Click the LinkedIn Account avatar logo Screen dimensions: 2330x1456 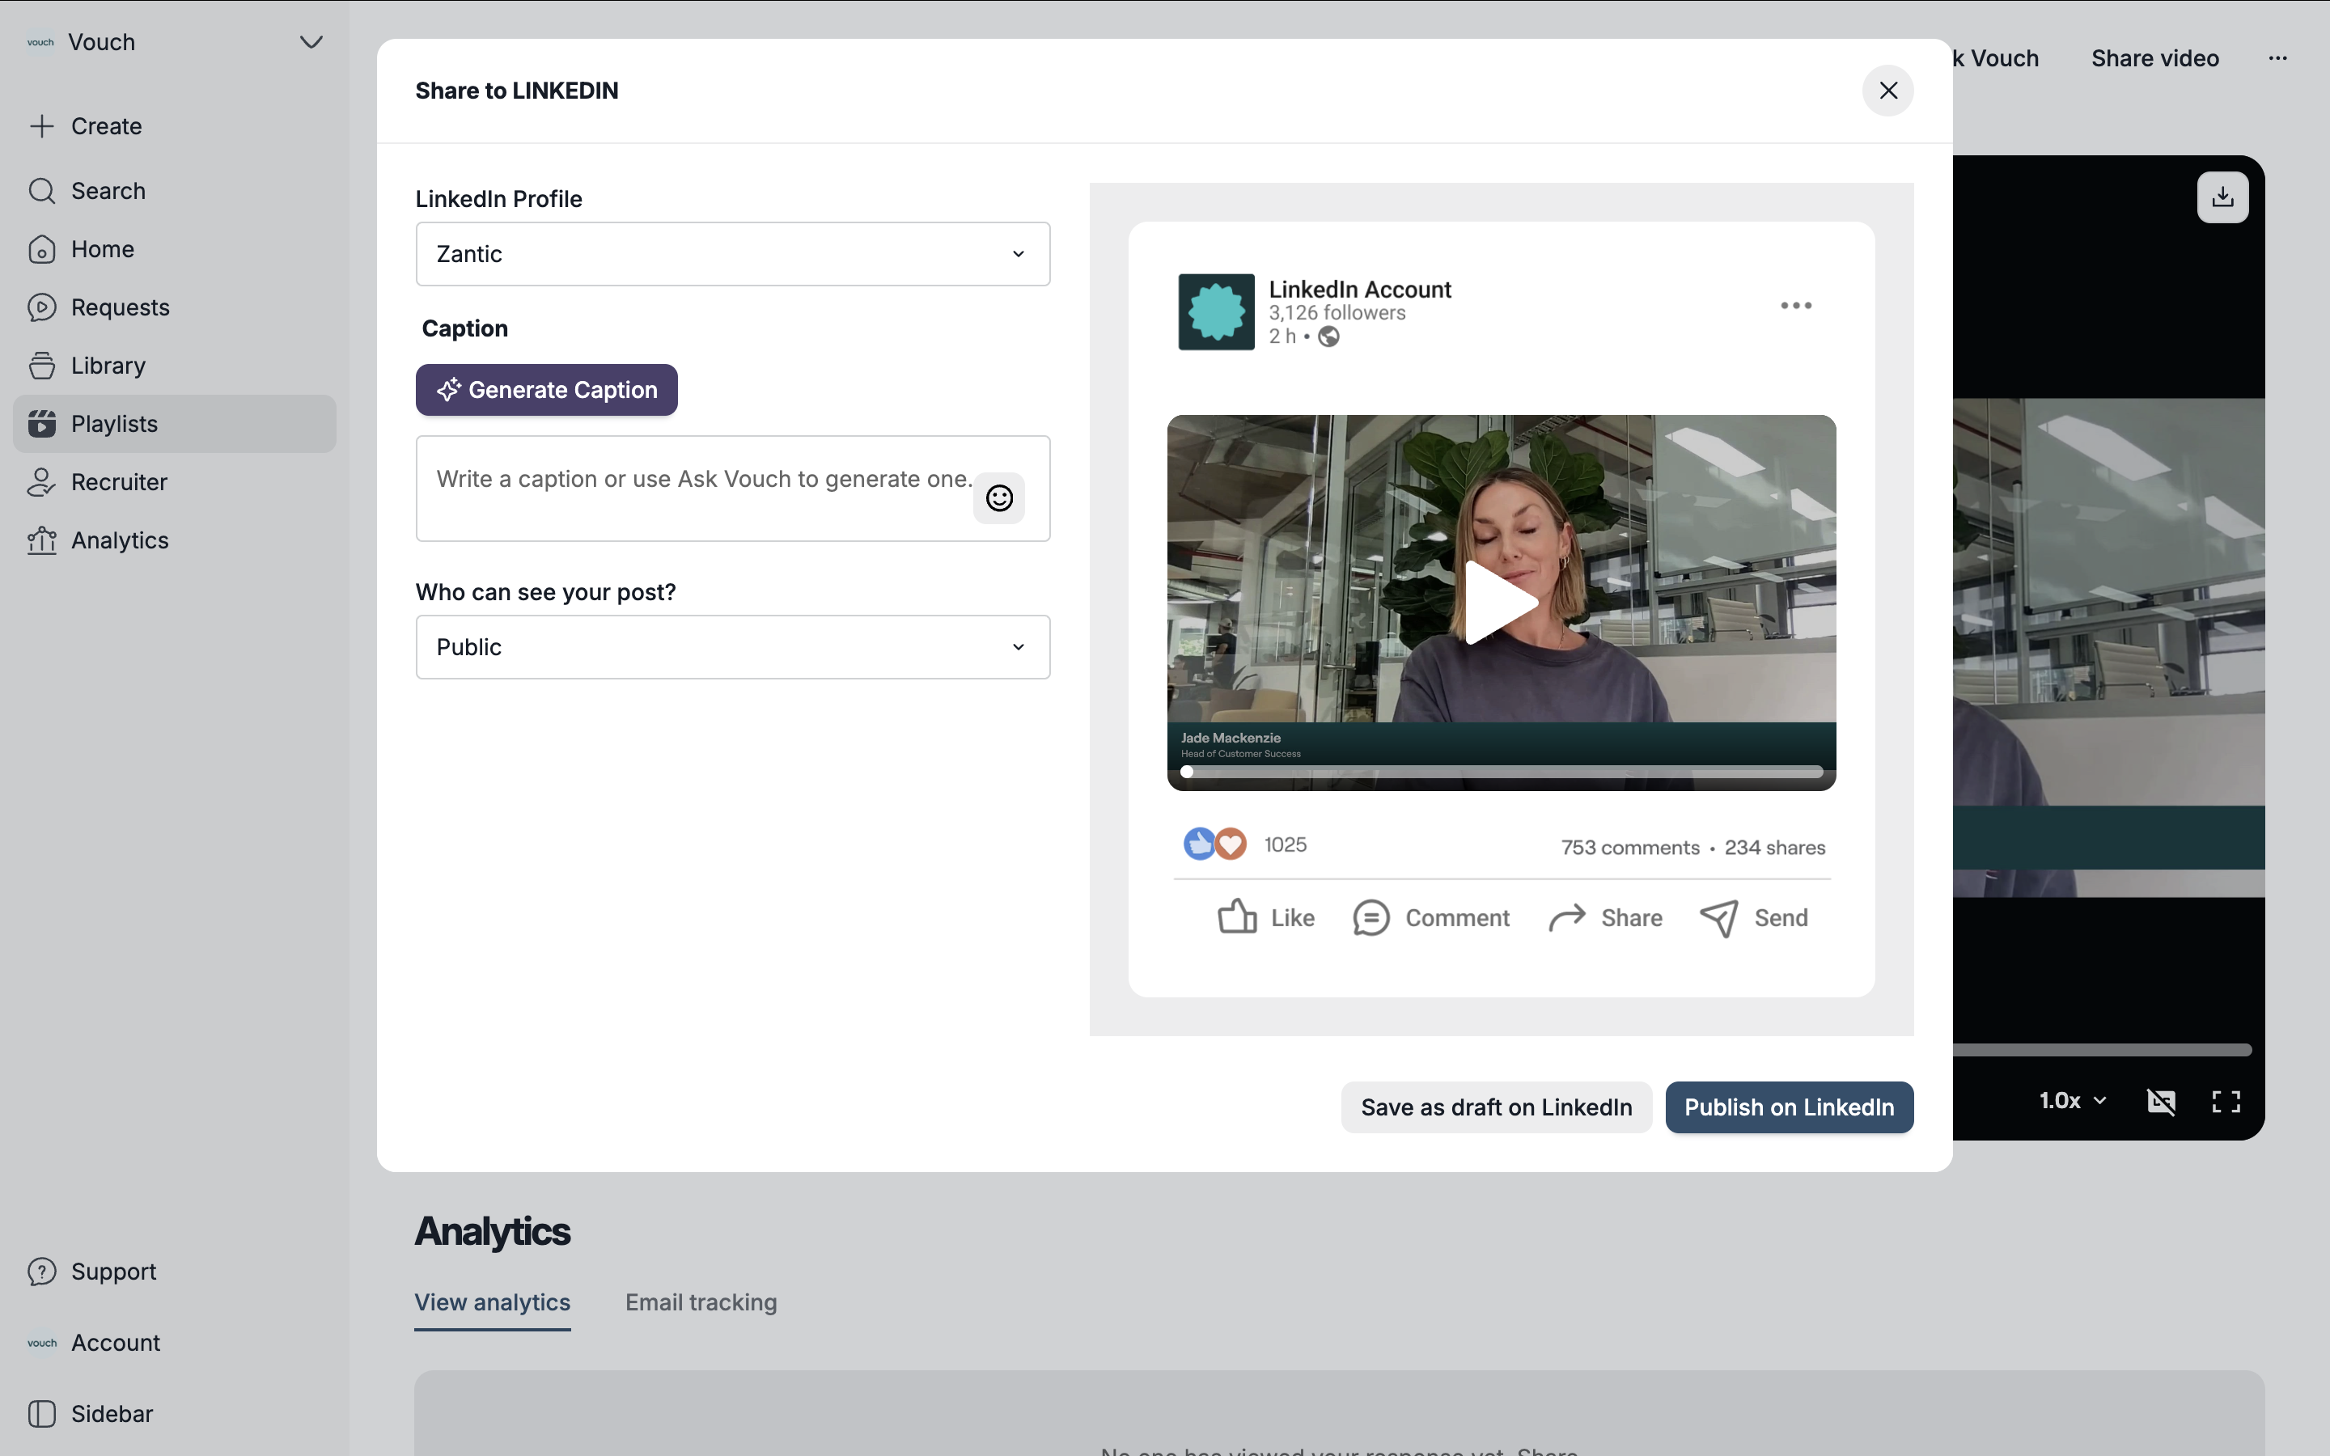point(1216,312)
